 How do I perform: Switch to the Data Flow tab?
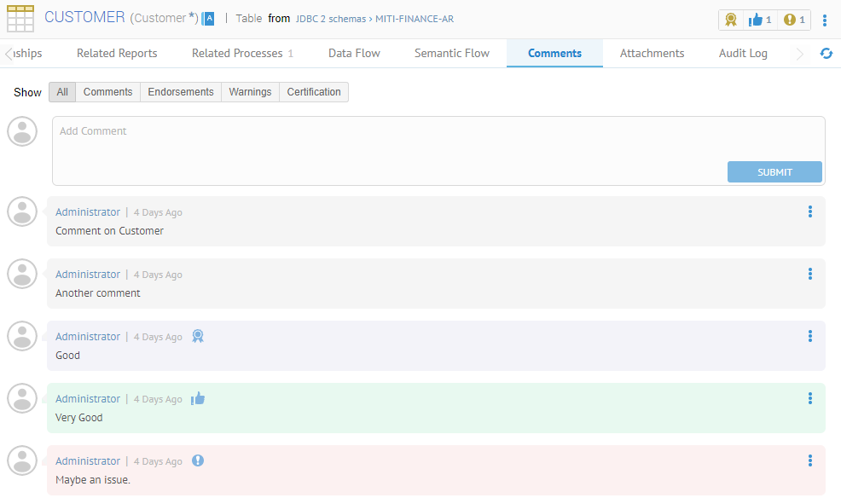354,53
